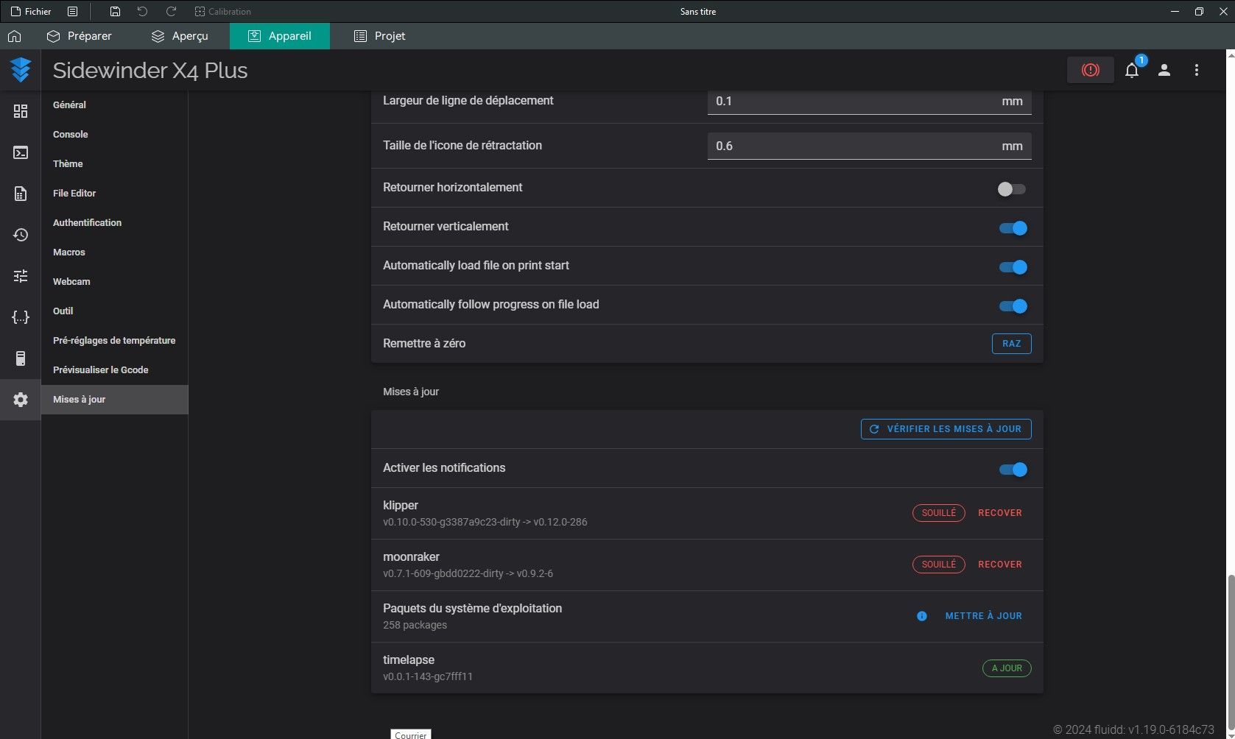Click RECOVER for klipper
Screen dimensions: 1235x739
click(x=999, y=513)
